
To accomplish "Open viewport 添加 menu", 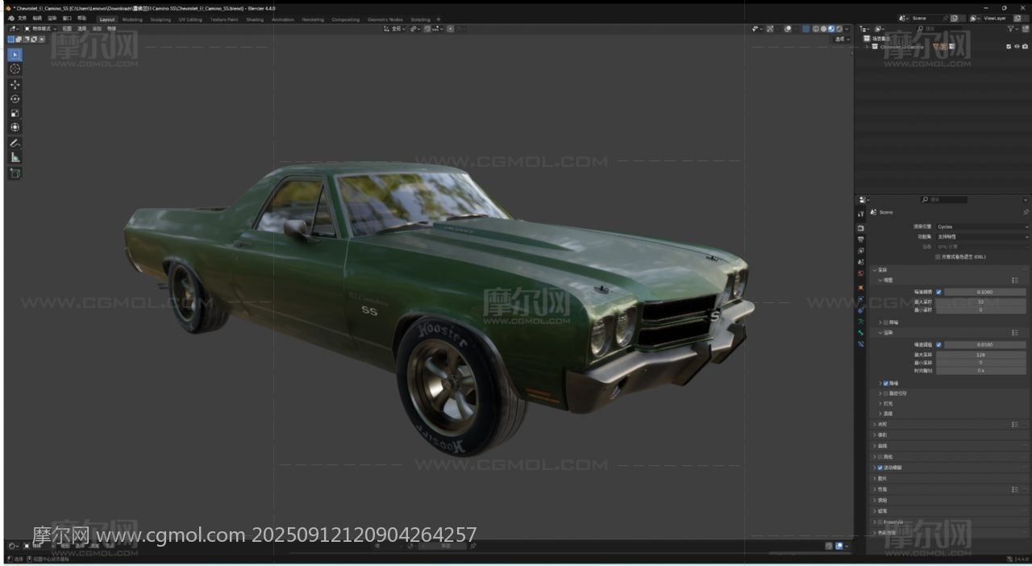I will 97,29.
